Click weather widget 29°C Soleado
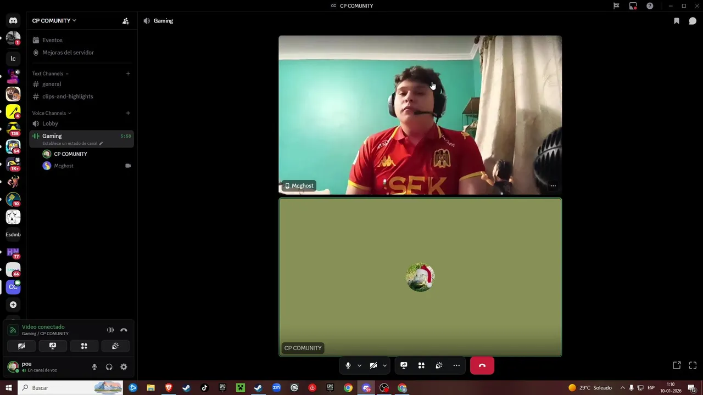 click(x=590, y=388)
